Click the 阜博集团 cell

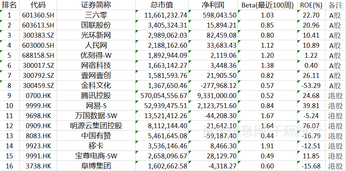point(96,166)
